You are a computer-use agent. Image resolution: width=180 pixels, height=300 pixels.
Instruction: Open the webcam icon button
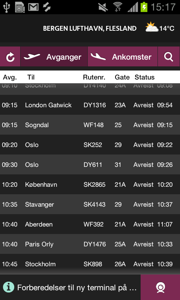(160, 287)
